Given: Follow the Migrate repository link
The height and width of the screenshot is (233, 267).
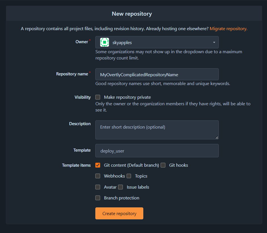Looking at the screenshot, I should [x=228, y=29].
